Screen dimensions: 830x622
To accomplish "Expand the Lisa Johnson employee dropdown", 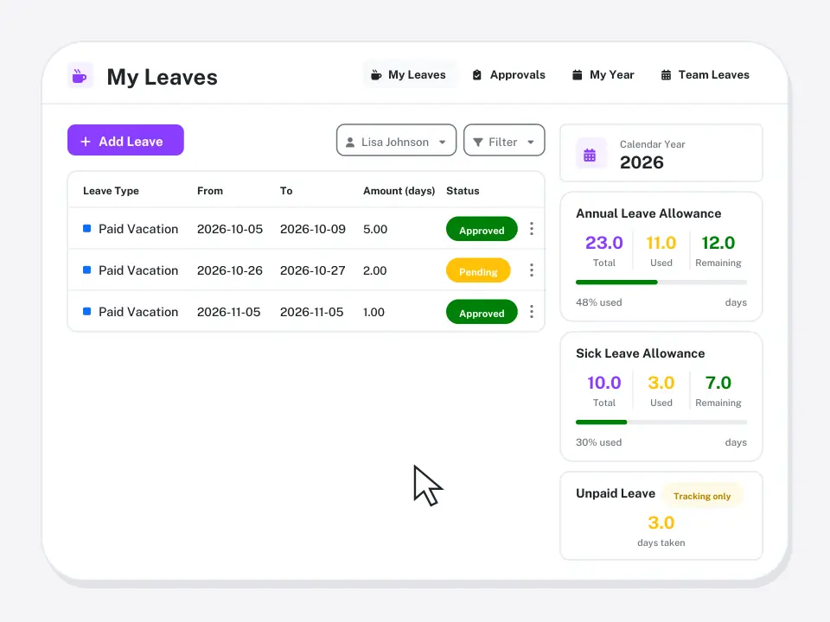I will click(x=396, y=140).
